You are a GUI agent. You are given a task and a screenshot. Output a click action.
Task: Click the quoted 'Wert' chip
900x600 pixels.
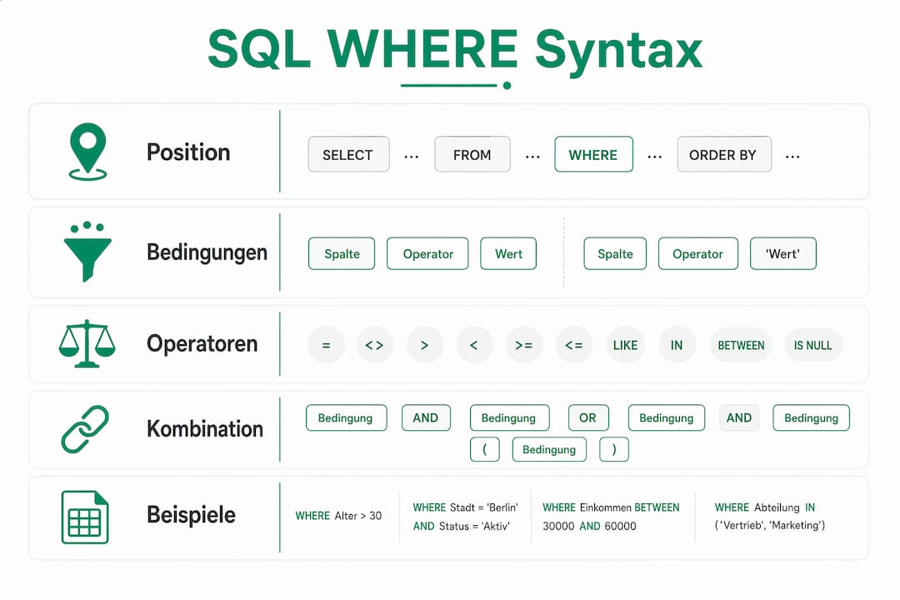point(782,254)
